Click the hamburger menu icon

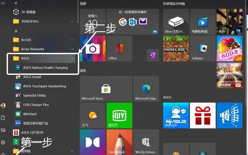pyautogui.click(x=3, y=3)
